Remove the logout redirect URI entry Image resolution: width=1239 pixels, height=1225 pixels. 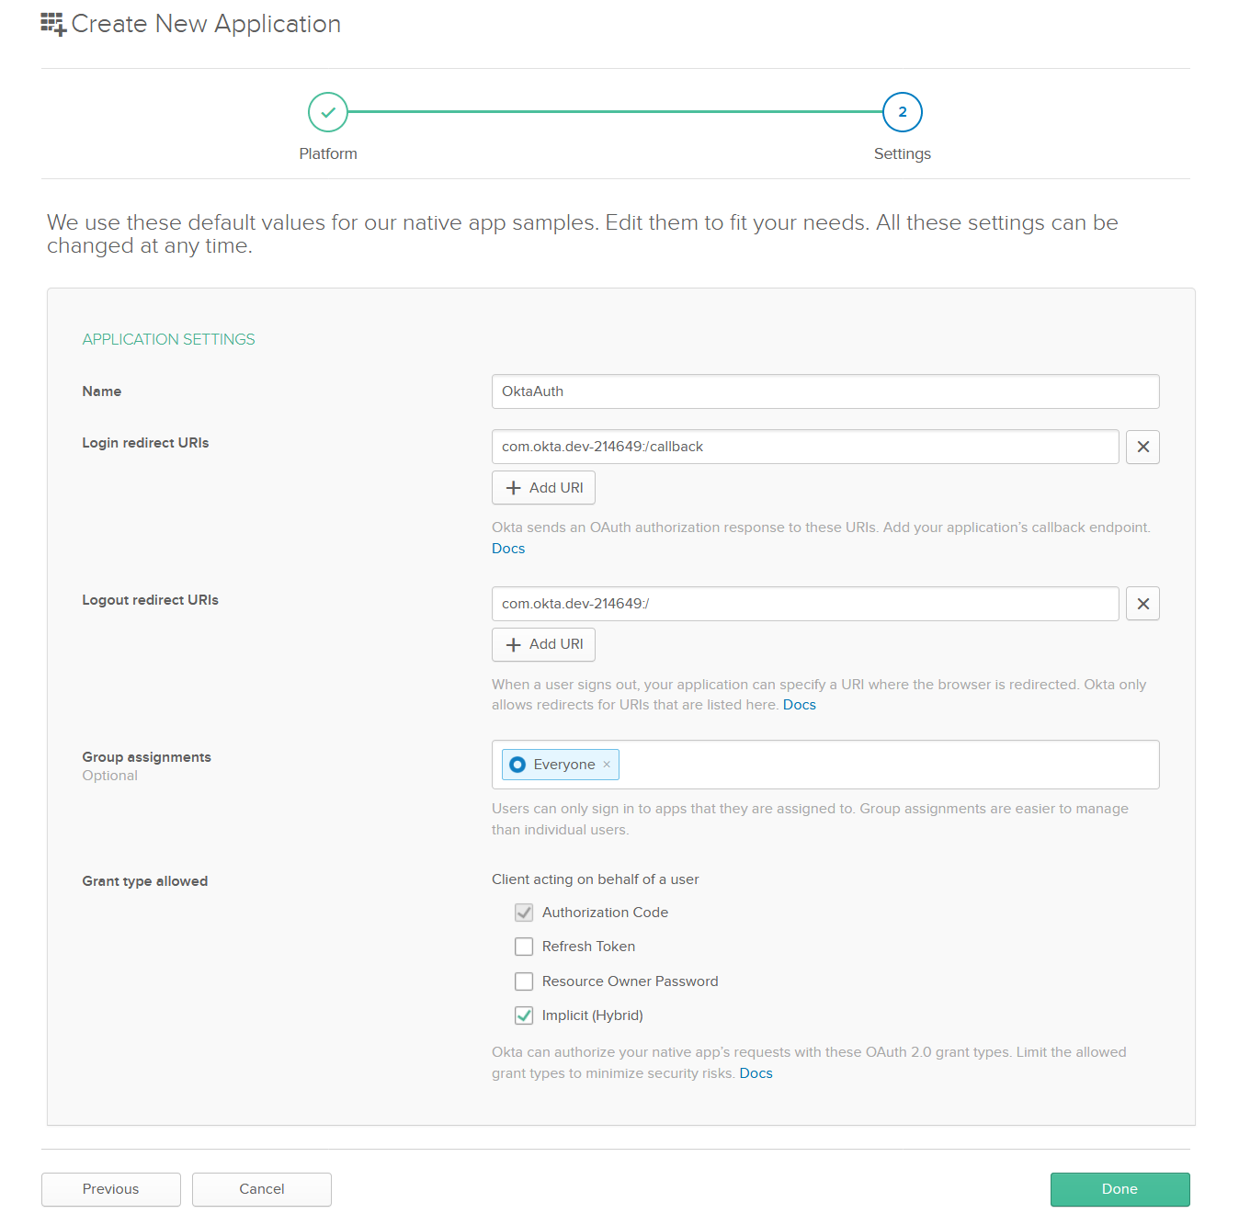[x=1142, y=604]
